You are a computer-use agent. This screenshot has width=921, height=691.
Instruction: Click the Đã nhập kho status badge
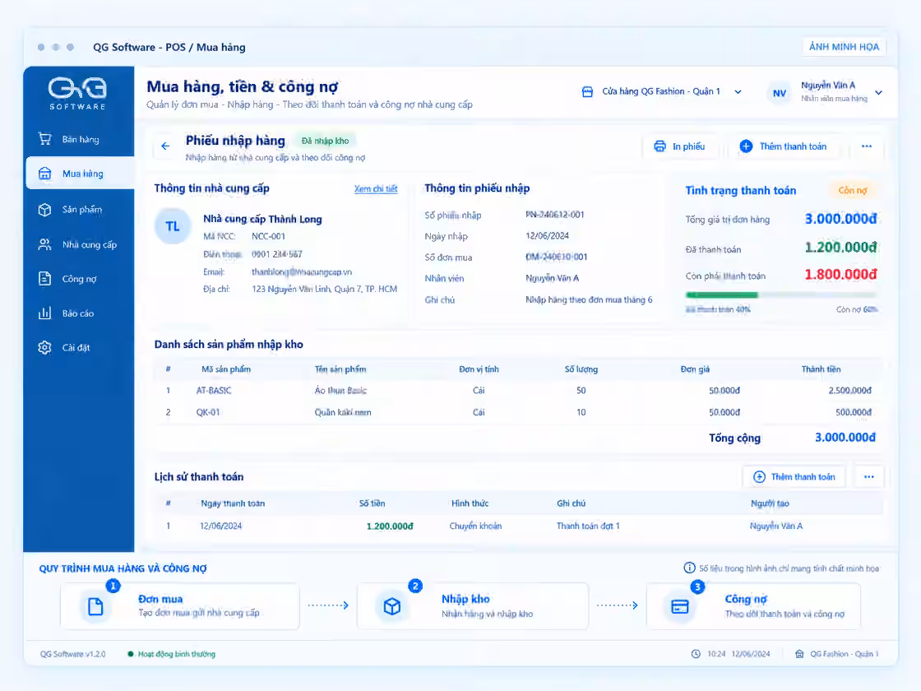tap(325, 141)
